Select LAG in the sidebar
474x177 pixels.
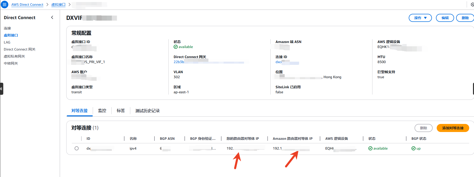7,42
